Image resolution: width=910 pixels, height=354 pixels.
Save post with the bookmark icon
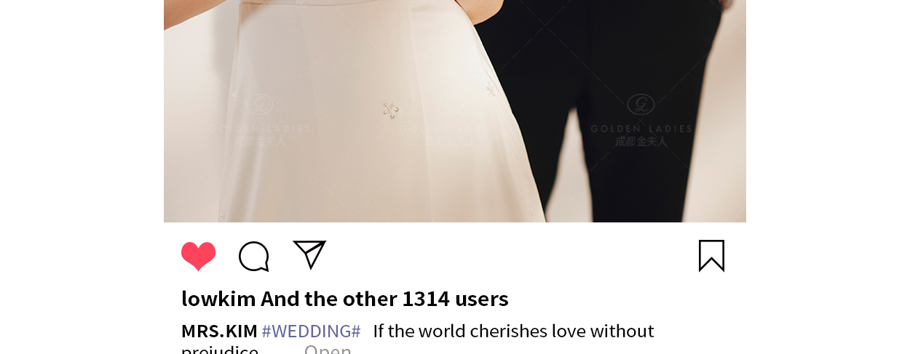pos(711,256)
